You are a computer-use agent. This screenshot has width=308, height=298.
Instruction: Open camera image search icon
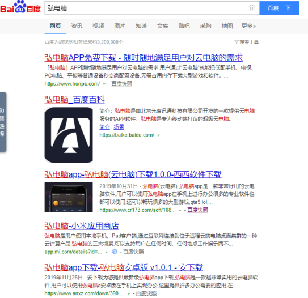pos(251,8)
